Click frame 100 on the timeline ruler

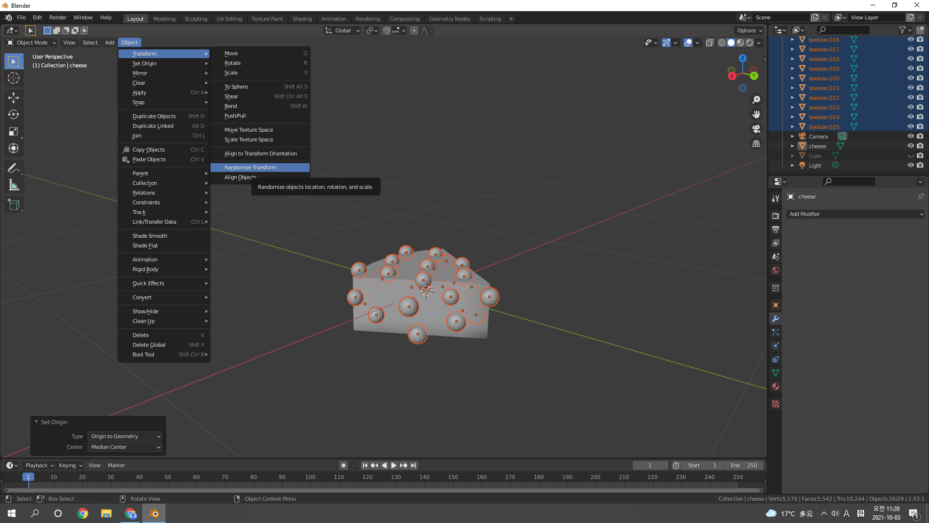pos(310,477)
